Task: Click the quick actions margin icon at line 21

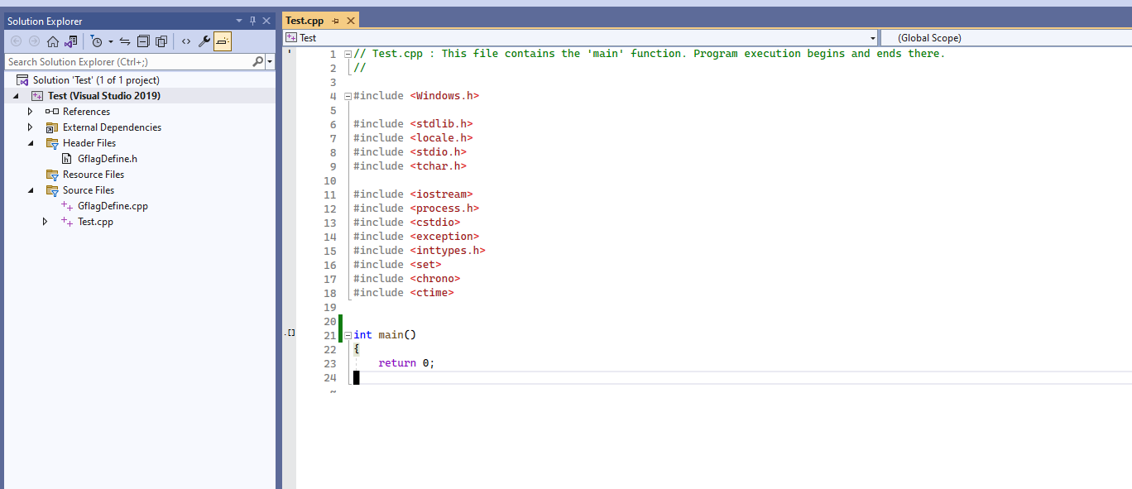Action: [x=290, y=333]
